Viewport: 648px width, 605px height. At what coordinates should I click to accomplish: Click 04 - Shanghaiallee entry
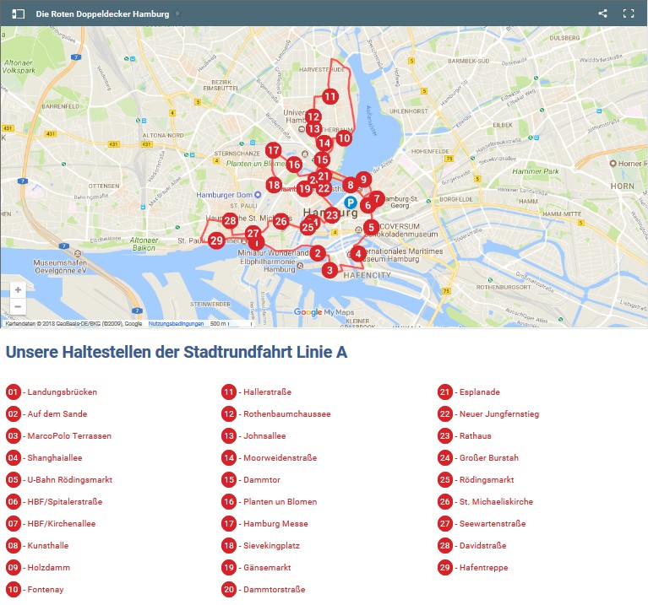[x=44, y=457]
